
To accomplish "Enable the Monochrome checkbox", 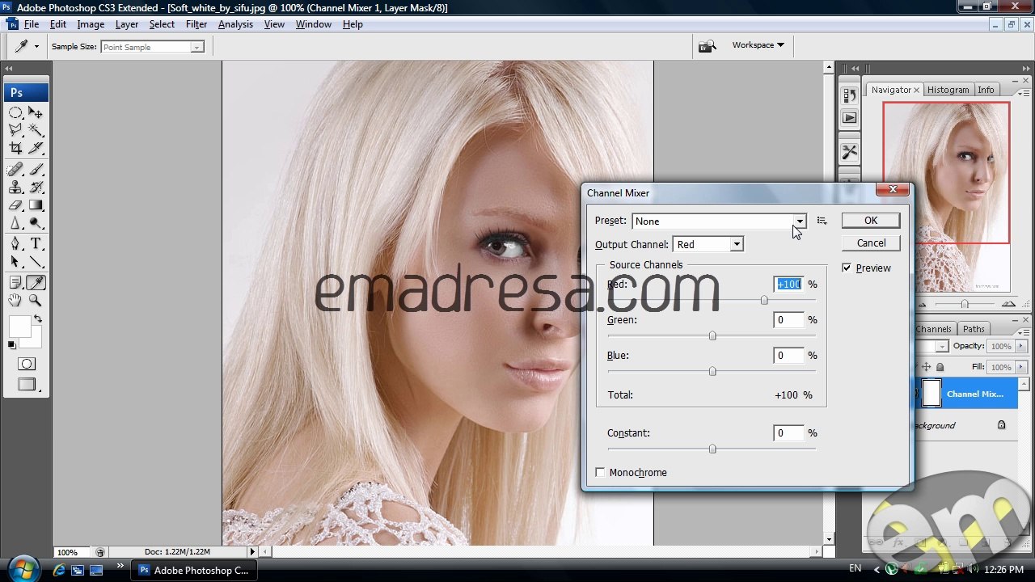I will (600, 472).
